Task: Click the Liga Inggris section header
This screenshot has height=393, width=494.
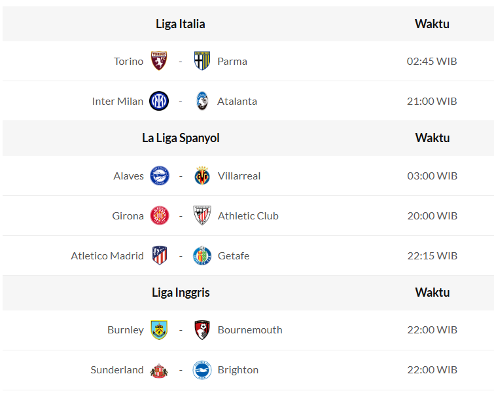Action: (181, 293)
